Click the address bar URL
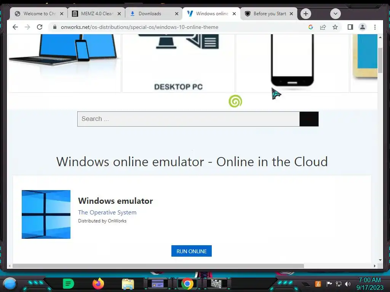This screenshot has width=390, height=292. [x=139, y=27]
